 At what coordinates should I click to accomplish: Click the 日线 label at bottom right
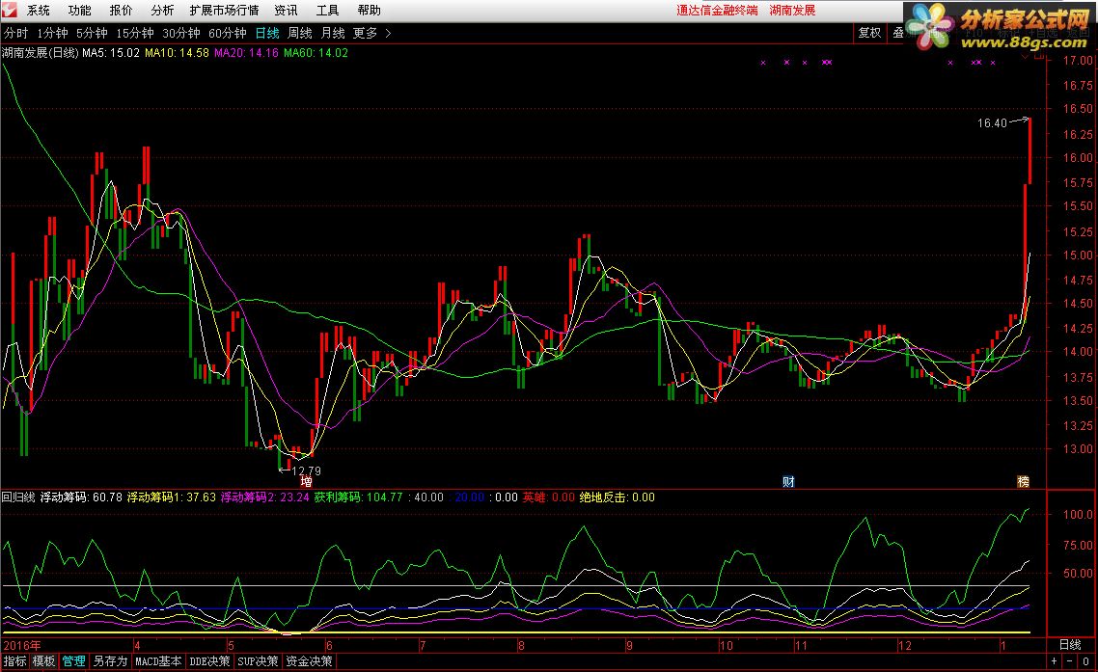click(x=1069, y=645)
